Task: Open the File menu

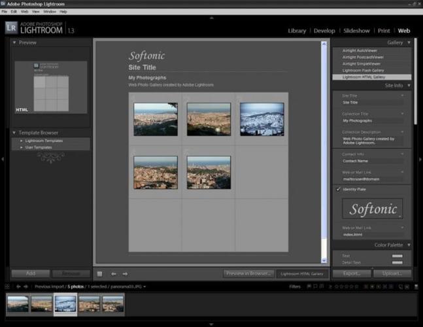Action: click(x=5, y=12)
